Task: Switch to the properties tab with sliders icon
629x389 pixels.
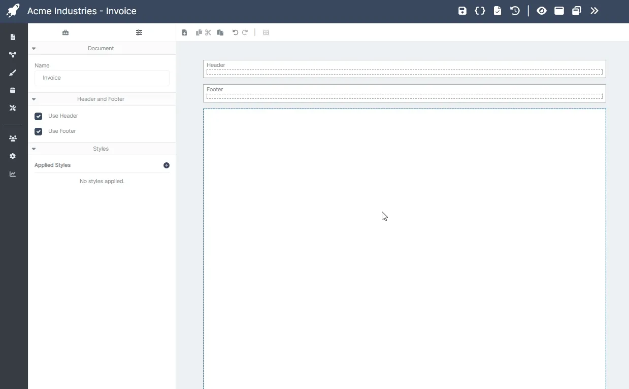Action: pos(139,32)
